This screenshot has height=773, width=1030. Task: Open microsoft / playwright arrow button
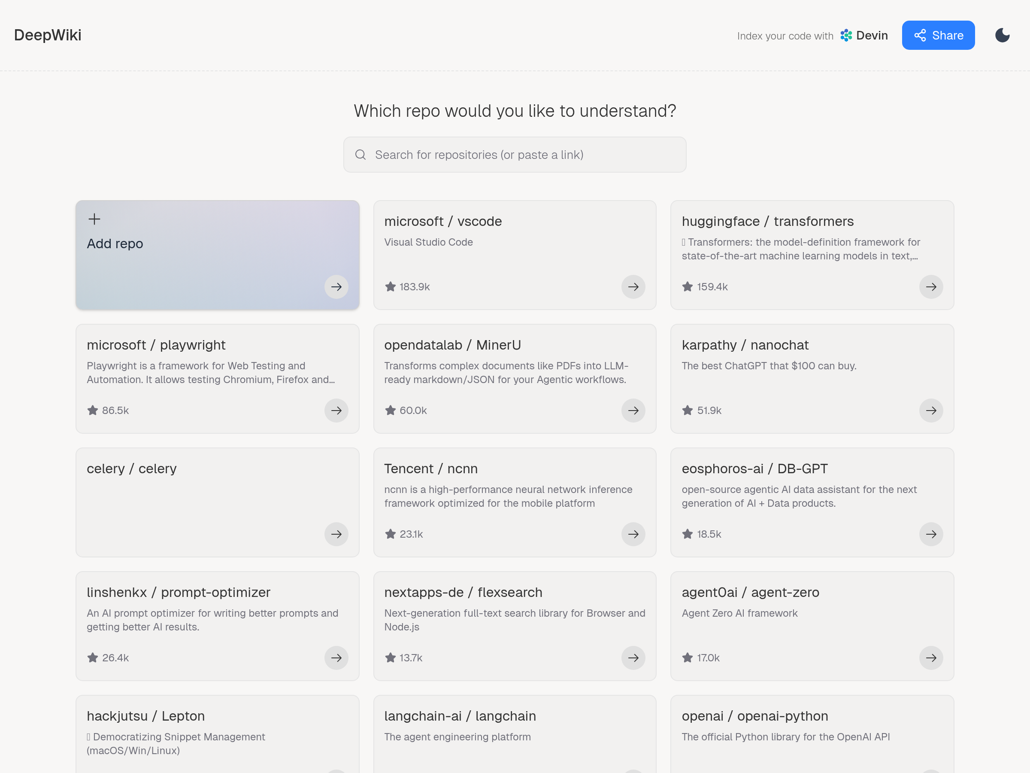coord(336,411)
